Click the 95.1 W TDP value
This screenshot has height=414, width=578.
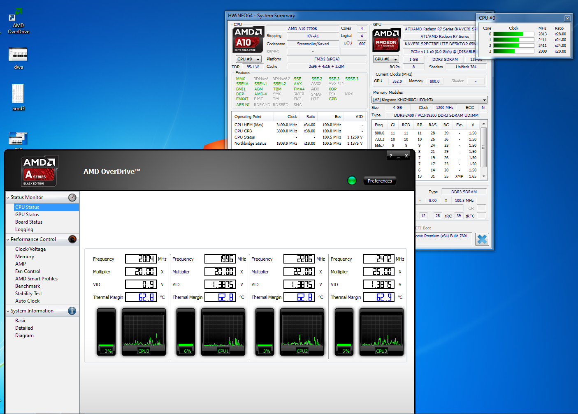[x=253, y=67]
